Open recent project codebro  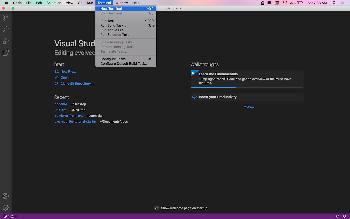[x=61, y=104]
